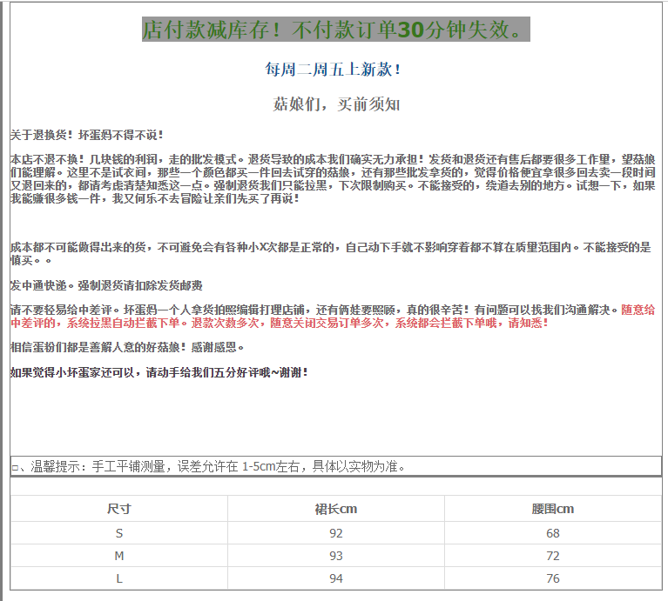Click the line 相信蛋粉们都是善解人意的好菇娘

(127, 347)
